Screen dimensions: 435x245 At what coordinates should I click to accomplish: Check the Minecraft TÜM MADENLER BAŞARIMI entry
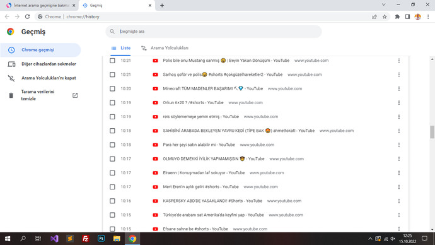pyautogui.click(x=112, y=88)
